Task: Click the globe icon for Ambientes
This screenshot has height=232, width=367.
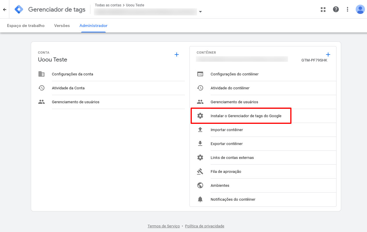Action: tap(200, 185)
